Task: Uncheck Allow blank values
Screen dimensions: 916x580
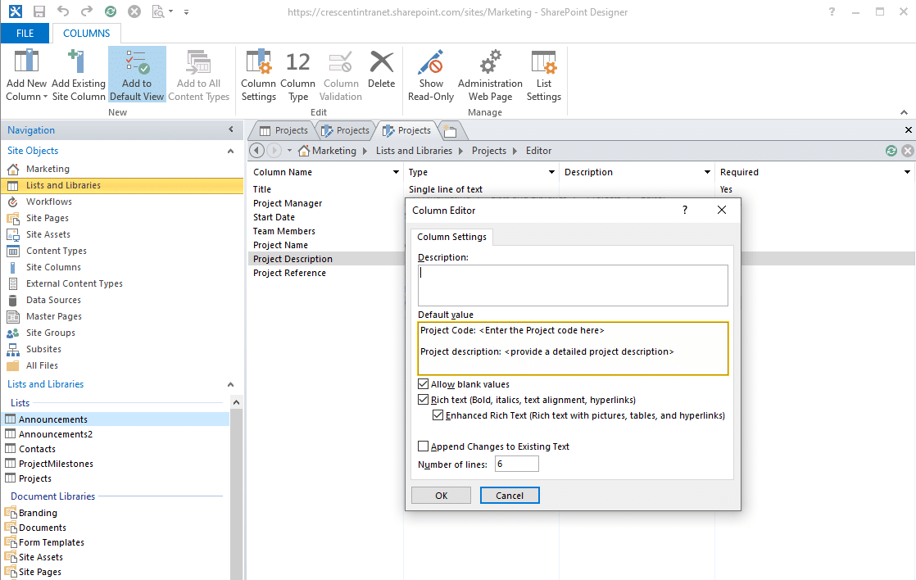Action: [424, 383]
